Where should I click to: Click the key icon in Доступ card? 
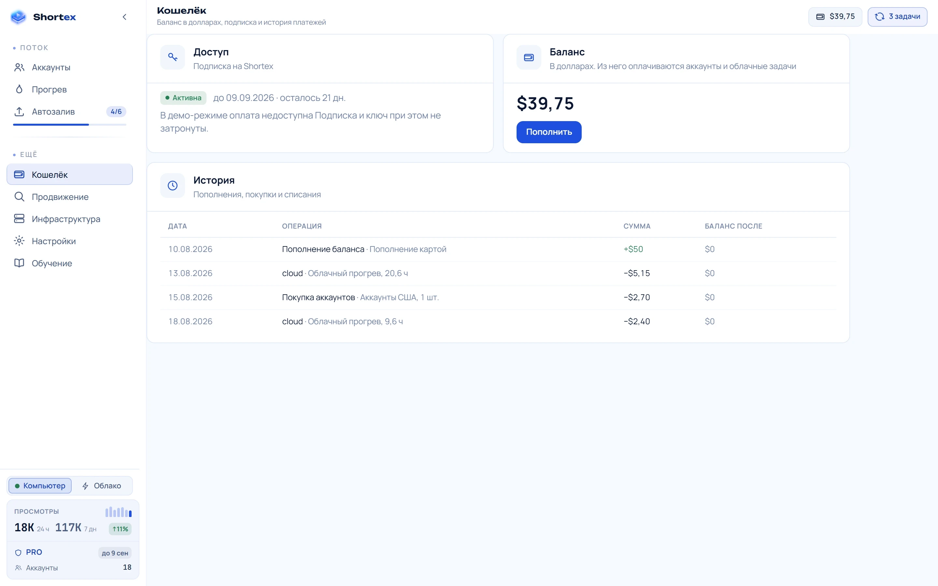coord(173,57)
